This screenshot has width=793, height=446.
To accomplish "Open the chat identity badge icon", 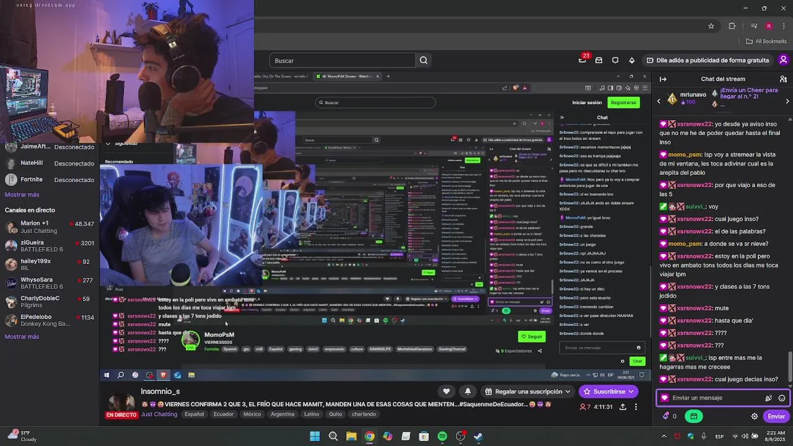I will point(665,398).
